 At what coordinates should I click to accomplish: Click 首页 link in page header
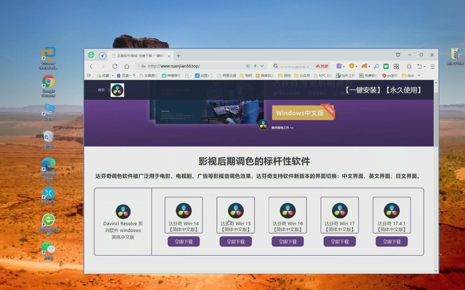coord(101,90)
